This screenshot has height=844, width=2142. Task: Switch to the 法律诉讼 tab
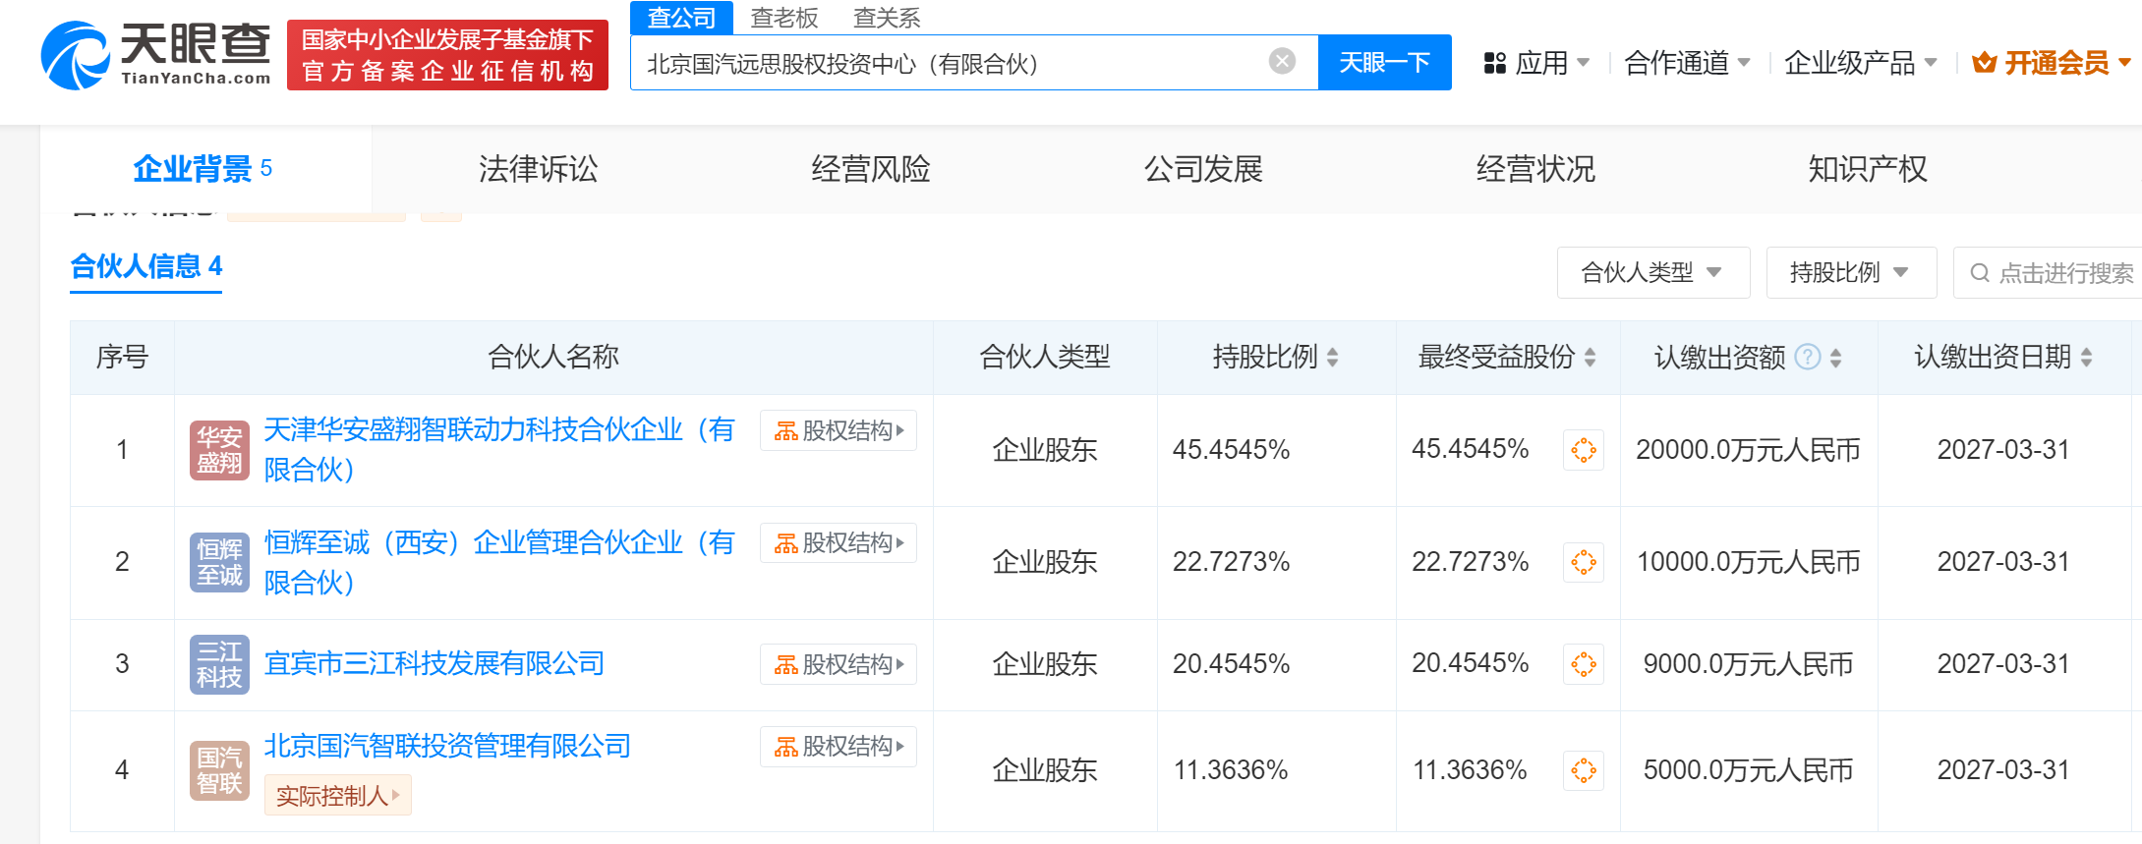(x=538, y=169)
